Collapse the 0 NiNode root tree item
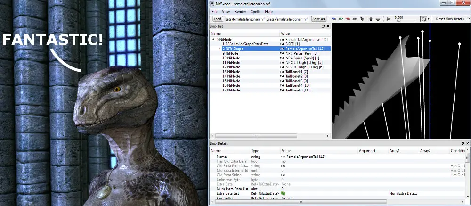 tap(213, 40)
